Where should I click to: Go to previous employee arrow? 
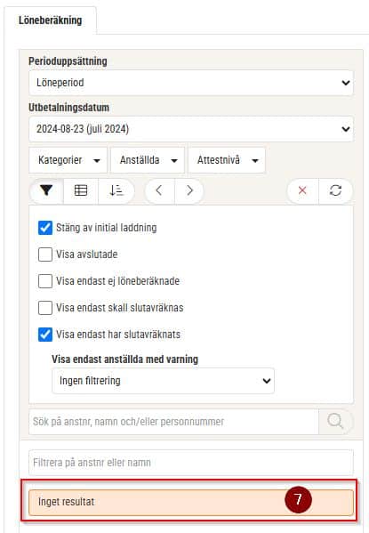(159, 190)
